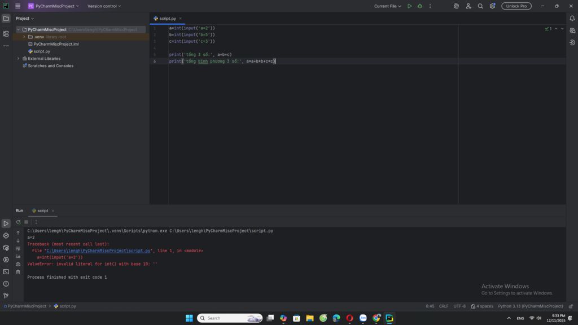
Task: Open Python Console tool window icon
Action: [x=6, y=235]
